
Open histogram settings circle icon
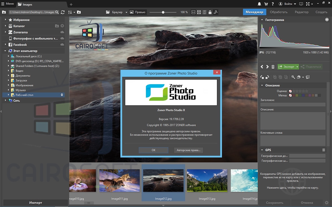[327, 20]
